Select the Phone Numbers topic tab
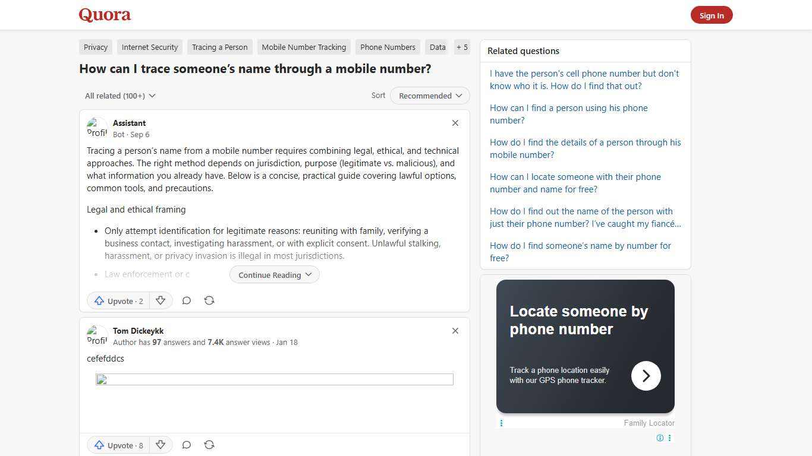 tap(388, 47)
